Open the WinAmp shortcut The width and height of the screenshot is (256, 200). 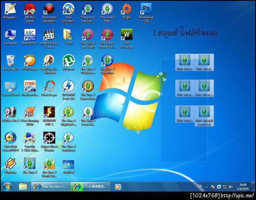10,166
